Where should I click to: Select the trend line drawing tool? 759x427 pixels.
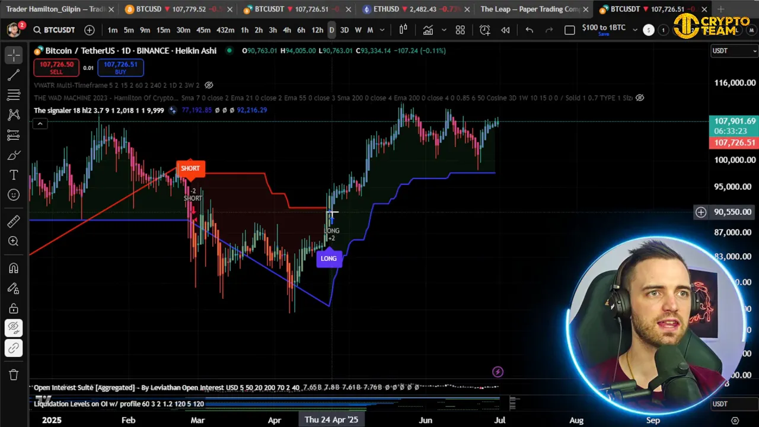[x=14, y=75]
